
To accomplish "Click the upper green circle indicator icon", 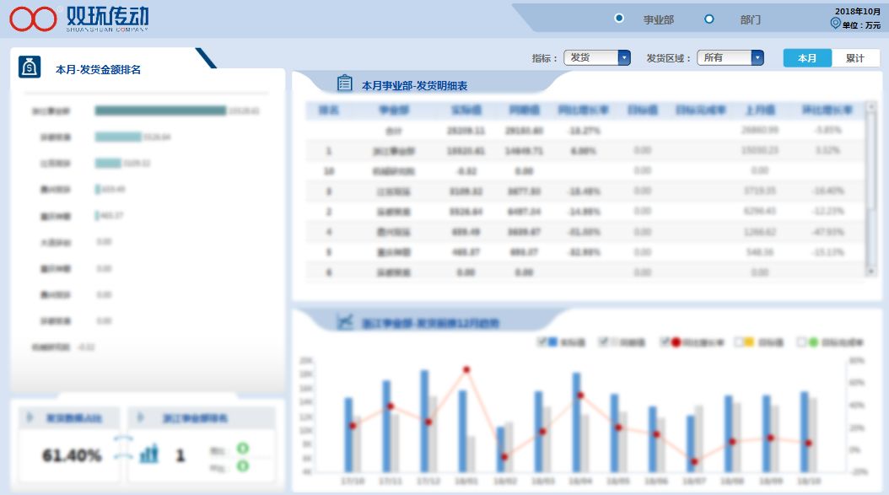I will [x=243, y=449].
